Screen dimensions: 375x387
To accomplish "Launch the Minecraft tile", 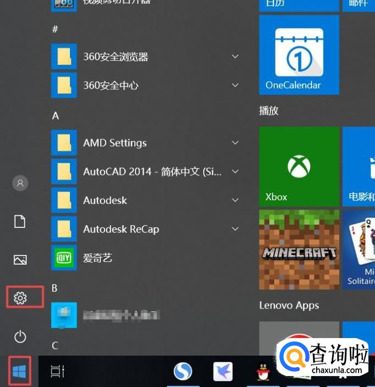I will [299, 250].
